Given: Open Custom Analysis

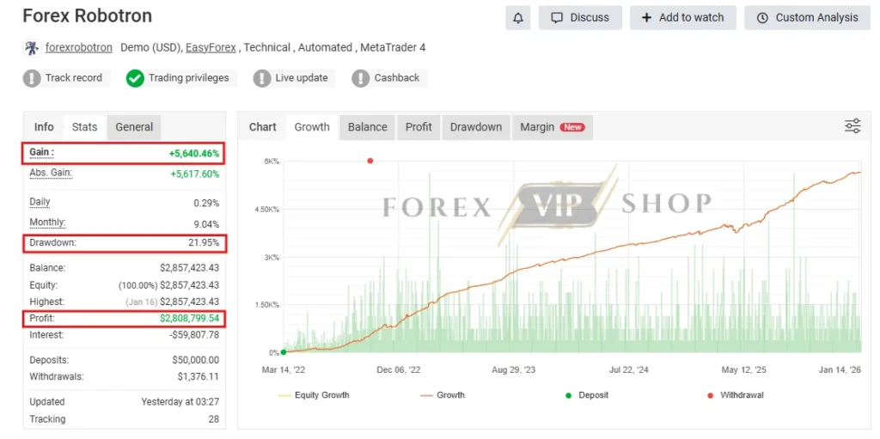Looking at the screenshot, I should click(807, 18).
